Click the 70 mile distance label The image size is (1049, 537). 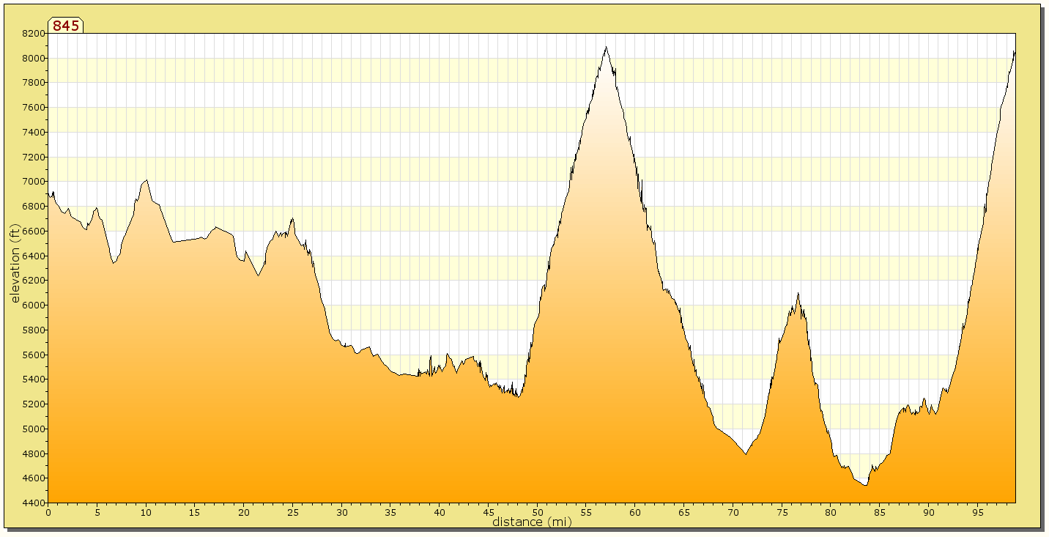[x=733, y=513]
